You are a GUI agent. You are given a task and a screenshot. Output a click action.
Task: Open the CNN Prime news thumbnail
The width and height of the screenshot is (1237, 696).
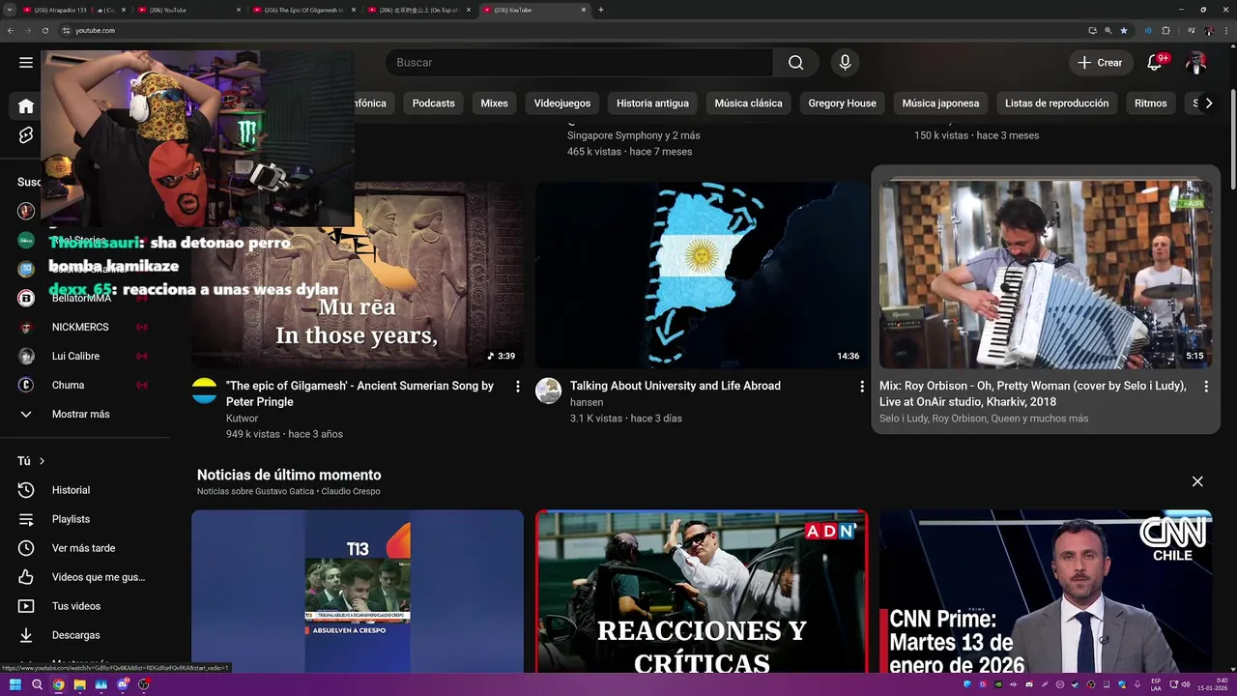click(x=1046, y=592)
